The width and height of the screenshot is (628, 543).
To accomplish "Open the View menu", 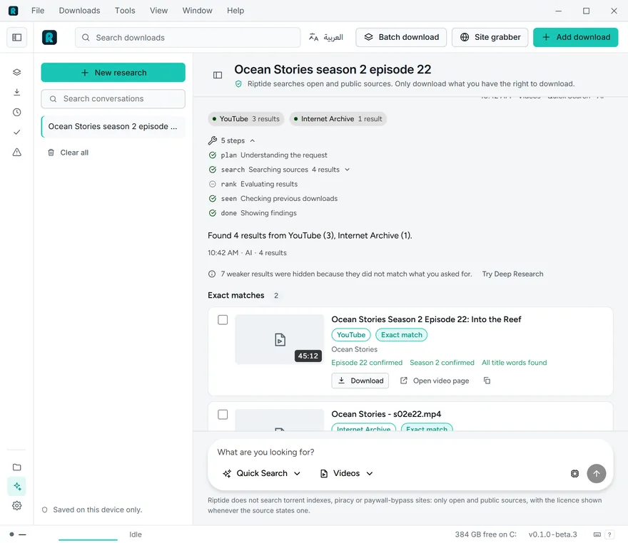I will (158, 11).
